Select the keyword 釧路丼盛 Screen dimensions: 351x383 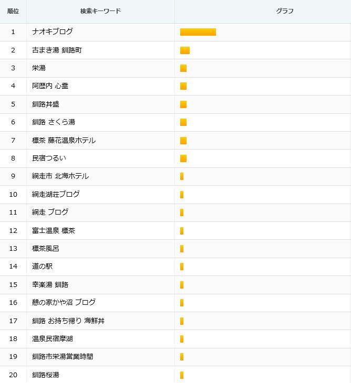click(46, 104)
